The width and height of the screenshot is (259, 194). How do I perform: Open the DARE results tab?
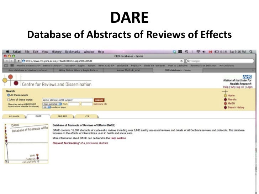pyautogui.click(x=38, y=116)
